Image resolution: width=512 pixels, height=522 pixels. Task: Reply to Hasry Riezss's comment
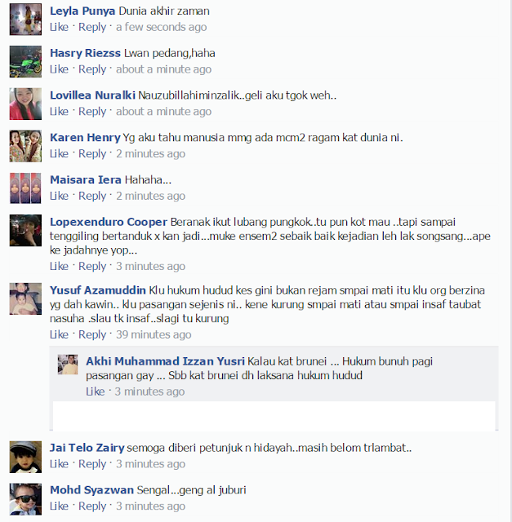point(92,69)
